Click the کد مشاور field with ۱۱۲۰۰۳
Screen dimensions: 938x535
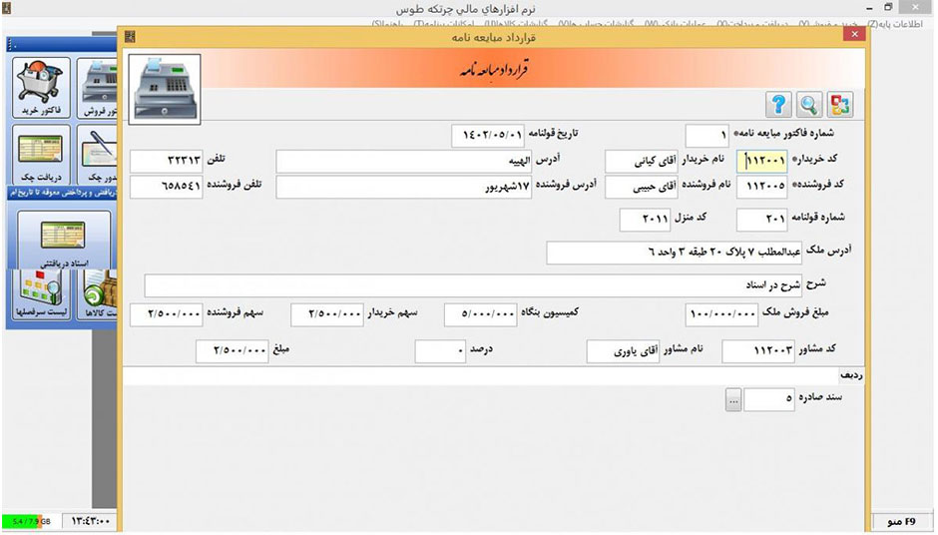click(x=758, y=351)
